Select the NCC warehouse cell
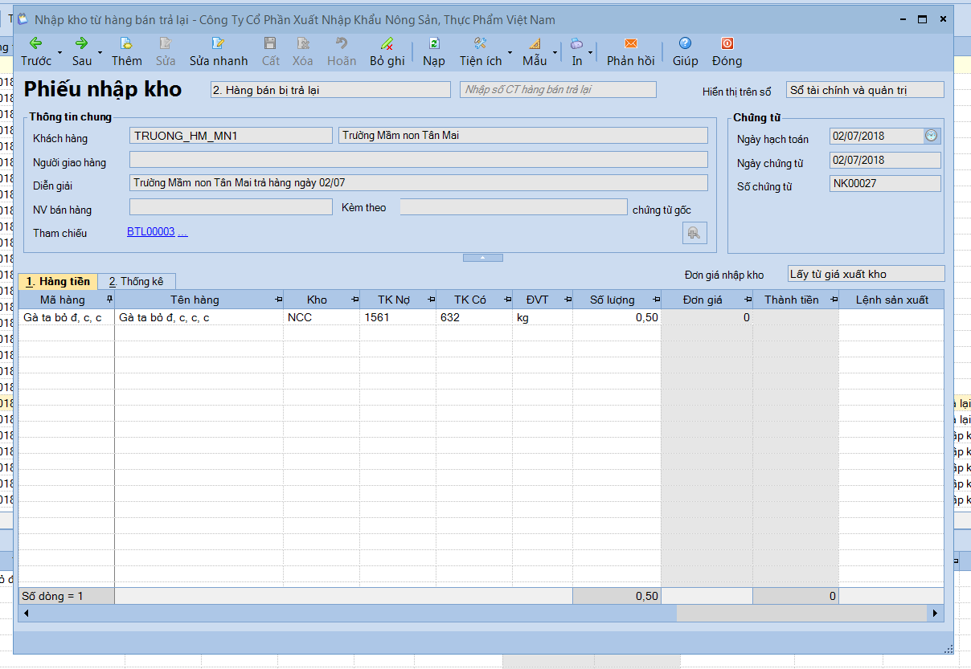The width and height of the screenshot is (971, 669). [322, 317]
